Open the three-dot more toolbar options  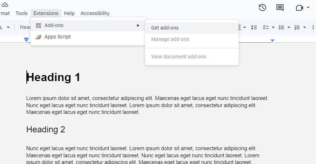click(x=313, y=27)
